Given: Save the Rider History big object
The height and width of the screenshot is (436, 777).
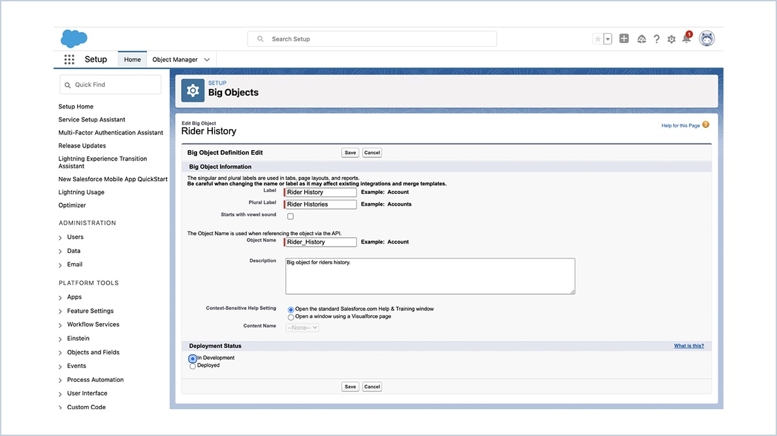Looking at the screenshot, I should 350,152.
